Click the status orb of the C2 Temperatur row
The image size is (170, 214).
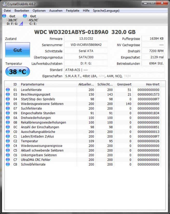8,141
